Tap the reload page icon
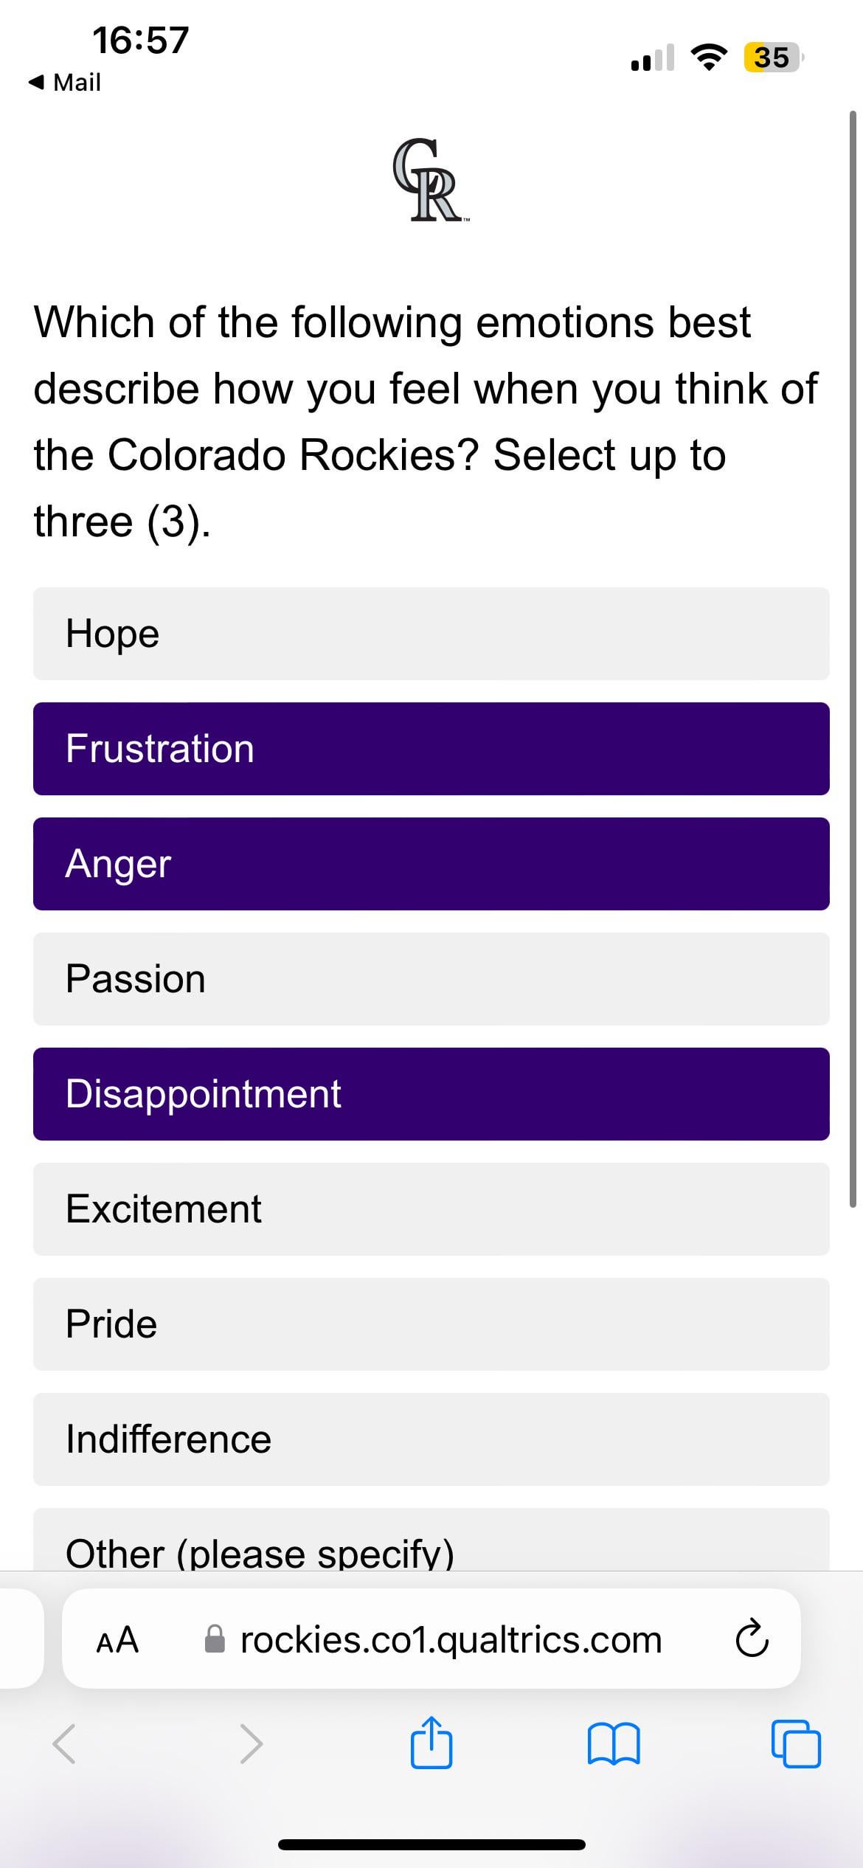The width and height of the screenshot is (863, 1868). click(752, 1639)
